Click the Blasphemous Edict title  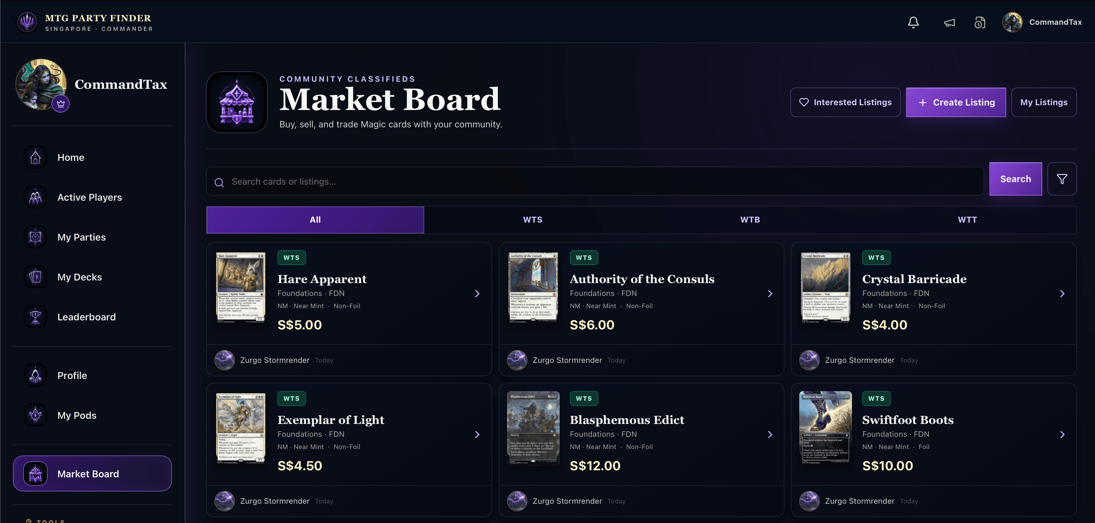coord(627,420)
